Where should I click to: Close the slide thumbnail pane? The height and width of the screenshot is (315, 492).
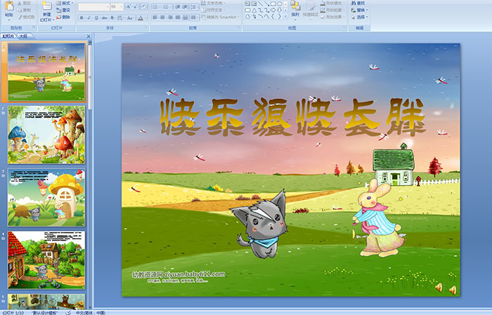pyautogui.click(x=89, y=36)
